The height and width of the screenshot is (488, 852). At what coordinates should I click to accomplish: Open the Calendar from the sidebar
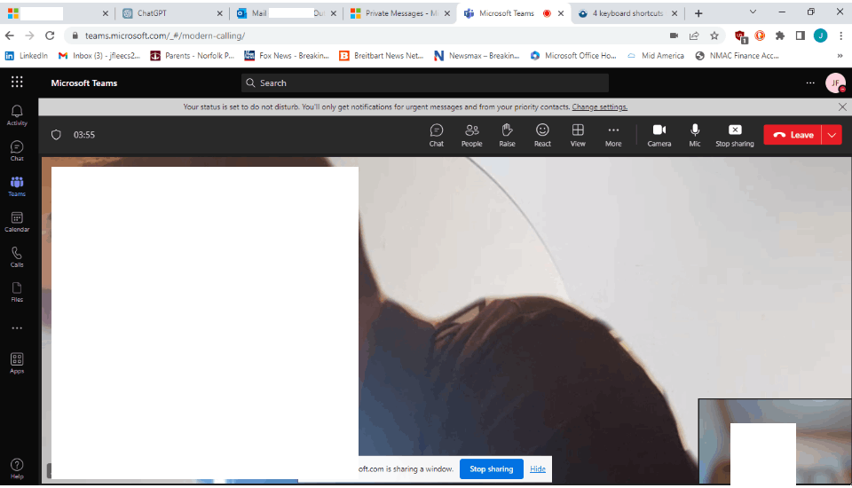coord(17,222)
